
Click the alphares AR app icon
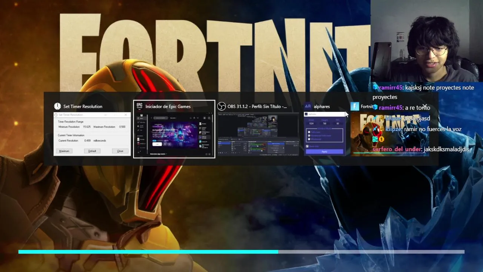[308, 106]
